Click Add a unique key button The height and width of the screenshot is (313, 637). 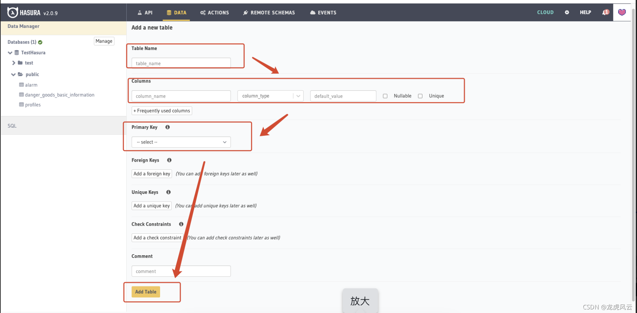(151, 206)
